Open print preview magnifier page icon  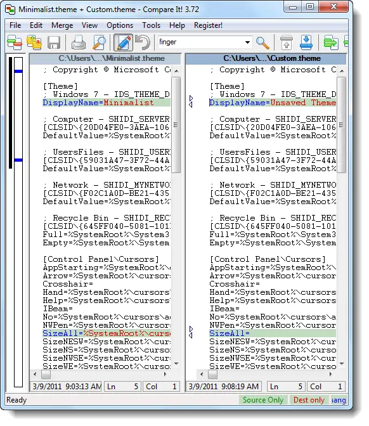pyautogui.click(x=100, y=42)
